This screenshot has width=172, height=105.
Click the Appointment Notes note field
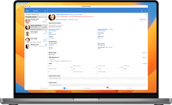click(x=98, y=78)
